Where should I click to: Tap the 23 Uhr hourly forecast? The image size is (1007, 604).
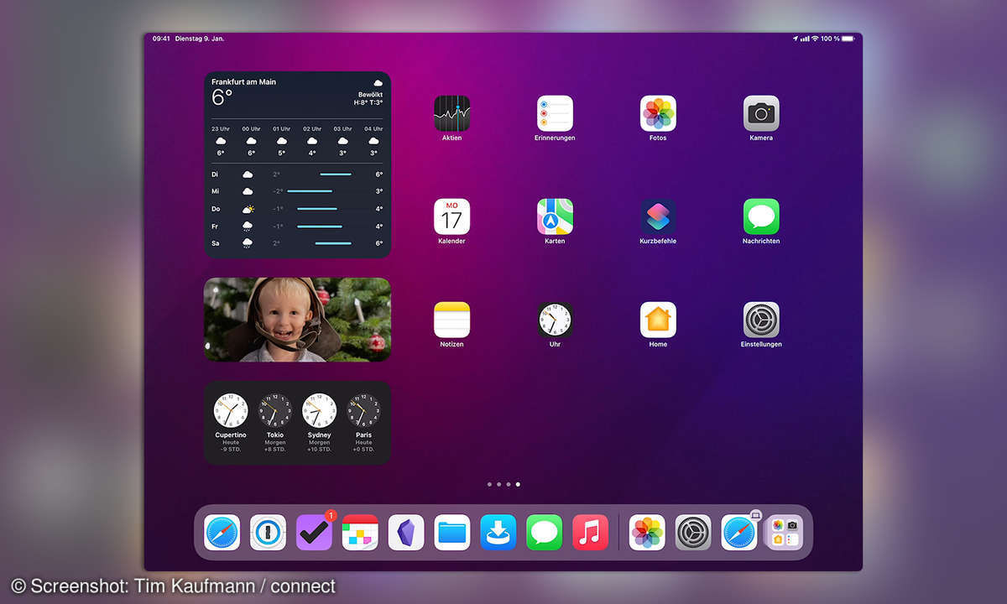click(x=221, y=141)
